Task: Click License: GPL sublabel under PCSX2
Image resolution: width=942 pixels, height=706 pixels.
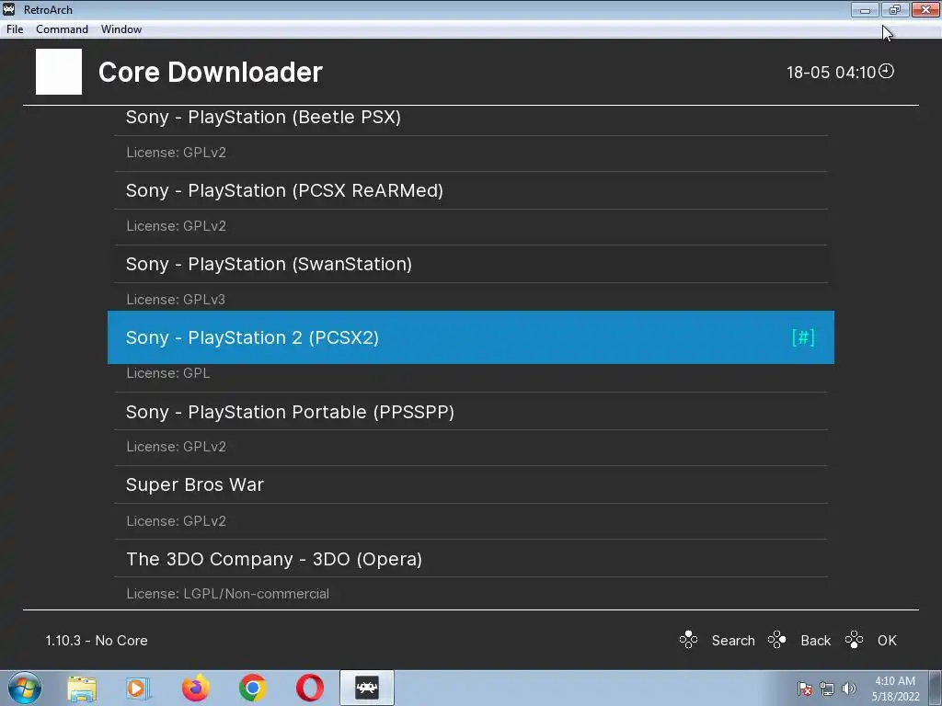Action: coord(168,373)
